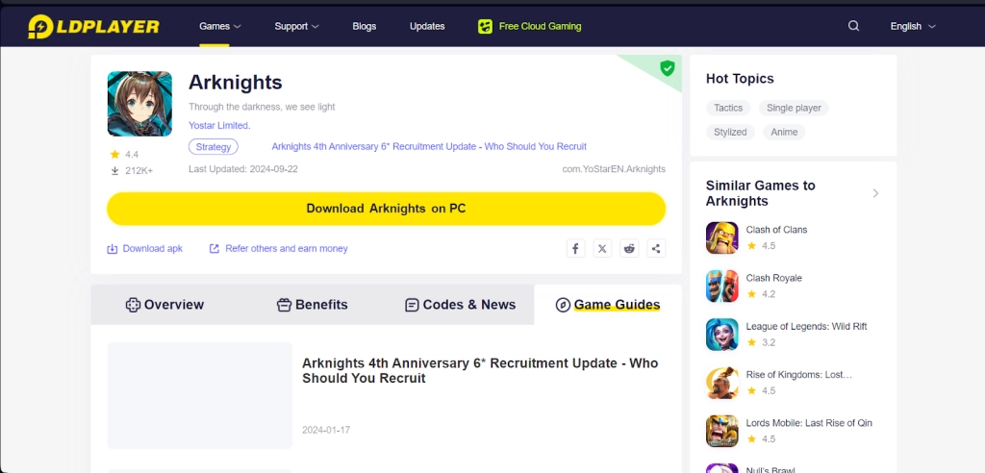Open Rise of Kingdoms game icon
The height and width of the screenshot is (473, 985).
pyautogui.click(x=721, y=383)
